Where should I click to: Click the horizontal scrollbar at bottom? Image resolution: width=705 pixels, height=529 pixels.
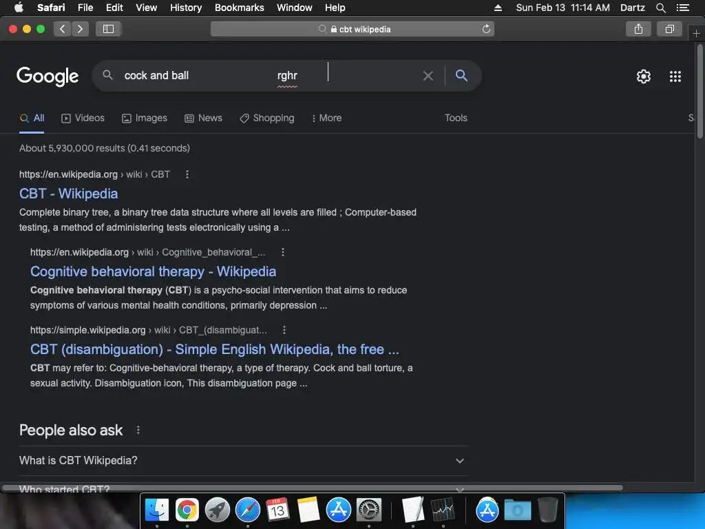313,488
